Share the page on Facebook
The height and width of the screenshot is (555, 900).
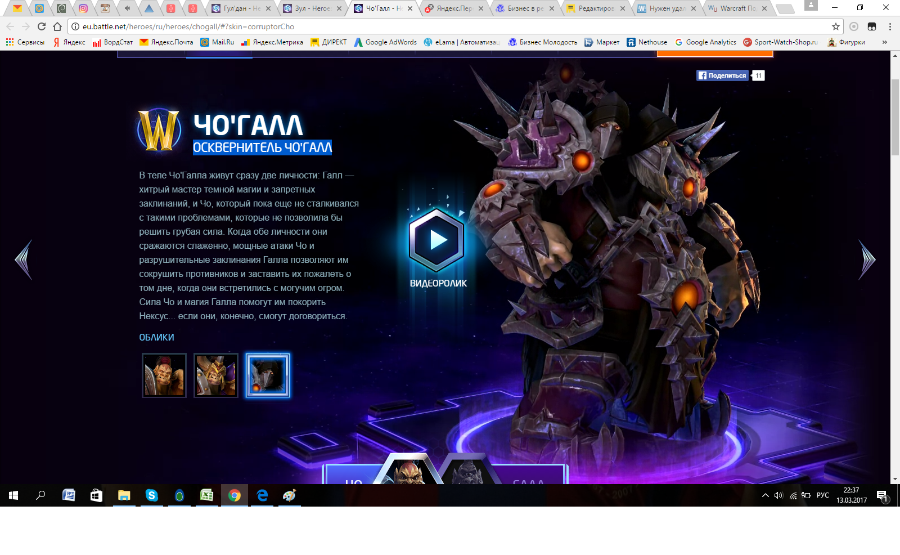coord(723,75)
